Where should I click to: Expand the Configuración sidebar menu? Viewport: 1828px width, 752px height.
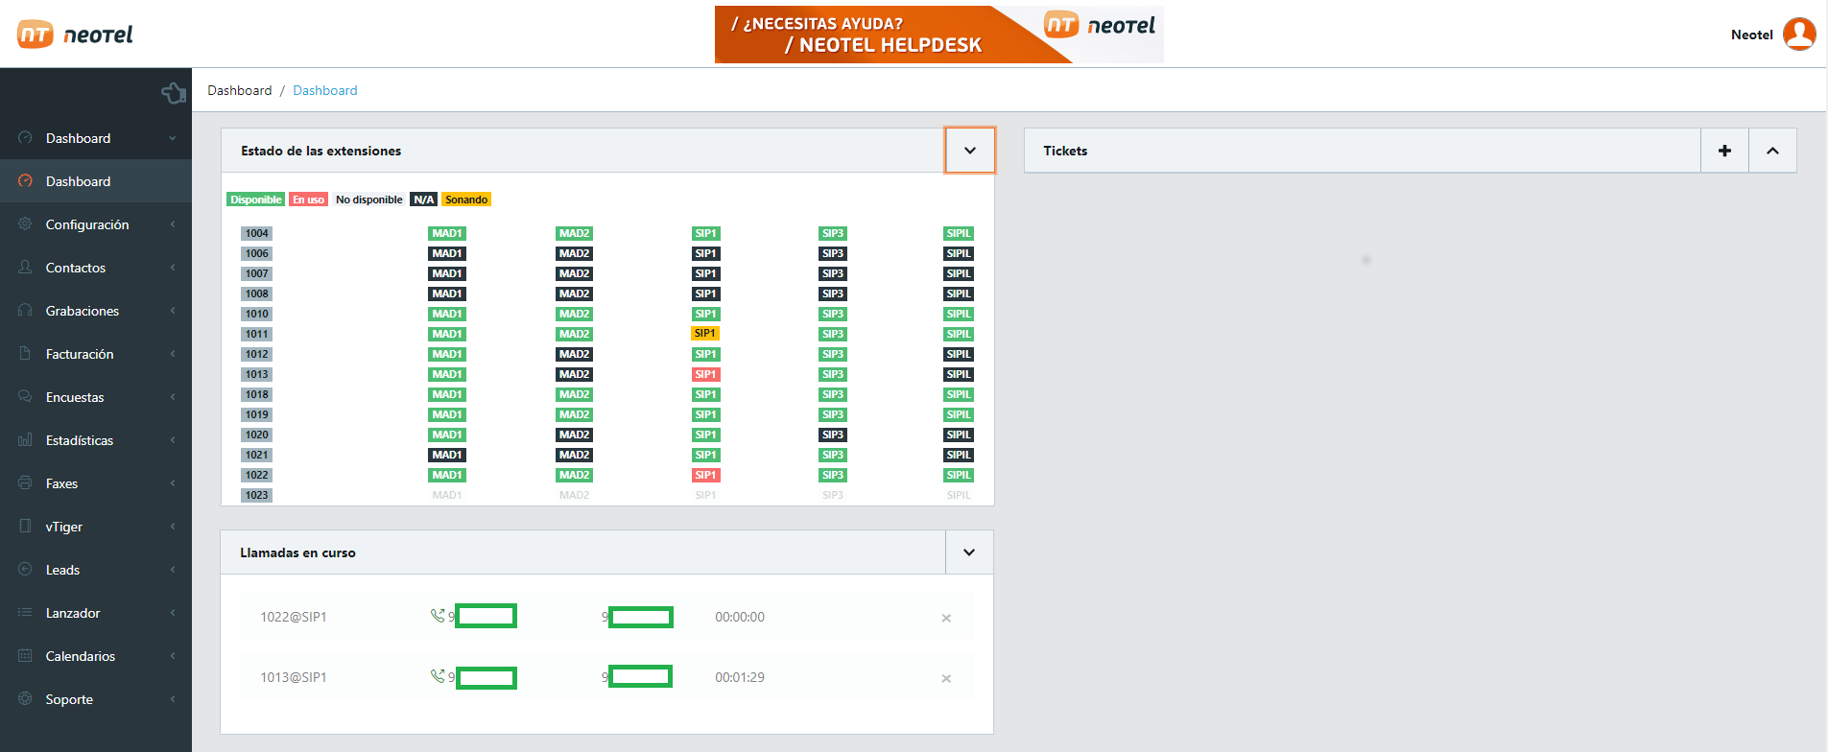point(87,224)
